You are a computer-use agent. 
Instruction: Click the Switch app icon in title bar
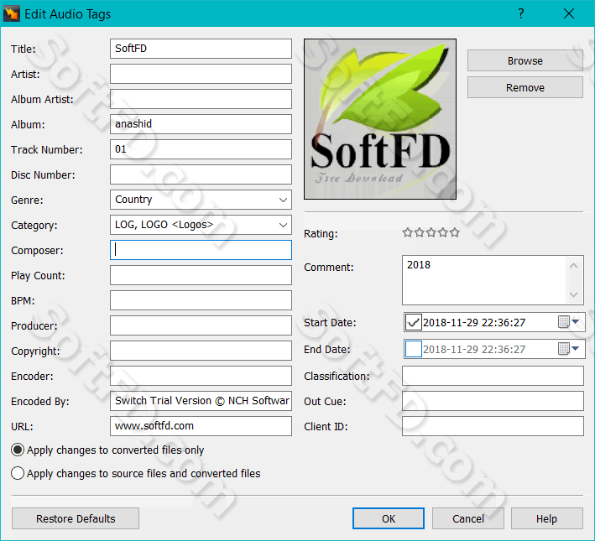11,14
